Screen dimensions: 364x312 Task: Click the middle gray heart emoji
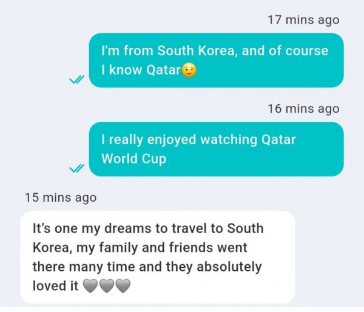tap(106, 286)
